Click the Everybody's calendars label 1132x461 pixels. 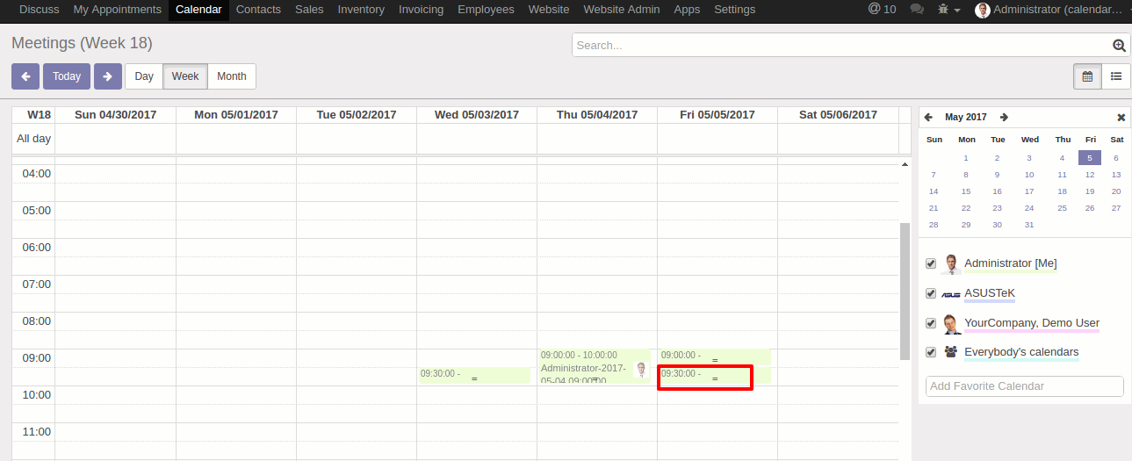tap(1021, 352)
